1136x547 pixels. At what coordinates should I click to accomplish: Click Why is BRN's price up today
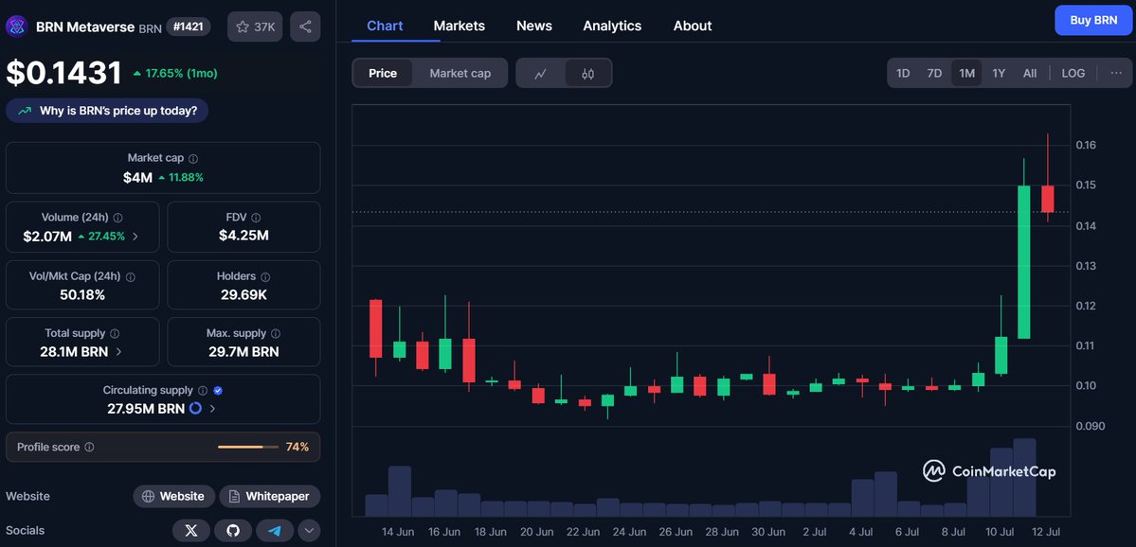(107, 111)
